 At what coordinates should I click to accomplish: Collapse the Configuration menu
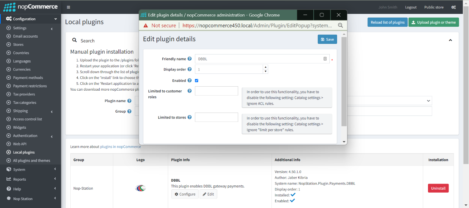click(56, 19)
